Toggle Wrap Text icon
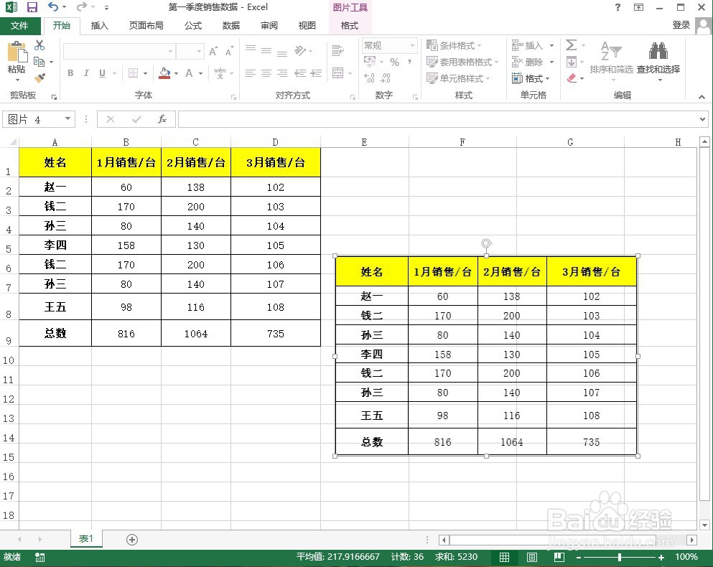This screenshot has width=713, height=567. tap(338, 50)
